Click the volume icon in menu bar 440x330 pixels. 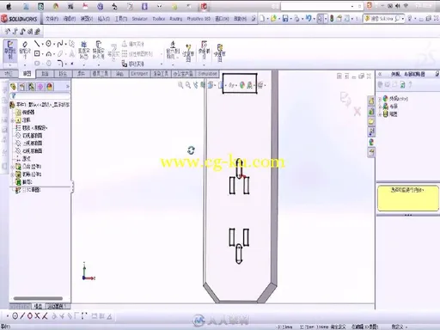[x=398, y=6]
